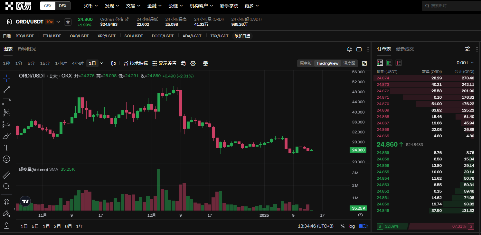Open the emoji sticker tool
The height and width of the screenshot is (235, 481).
tap(6, 159)
